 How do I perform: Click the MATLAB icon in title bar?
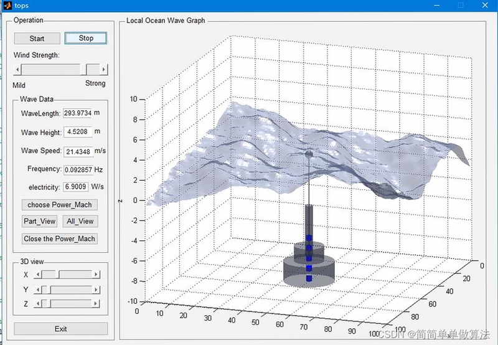pyautogui.click(x=7, y=6)
